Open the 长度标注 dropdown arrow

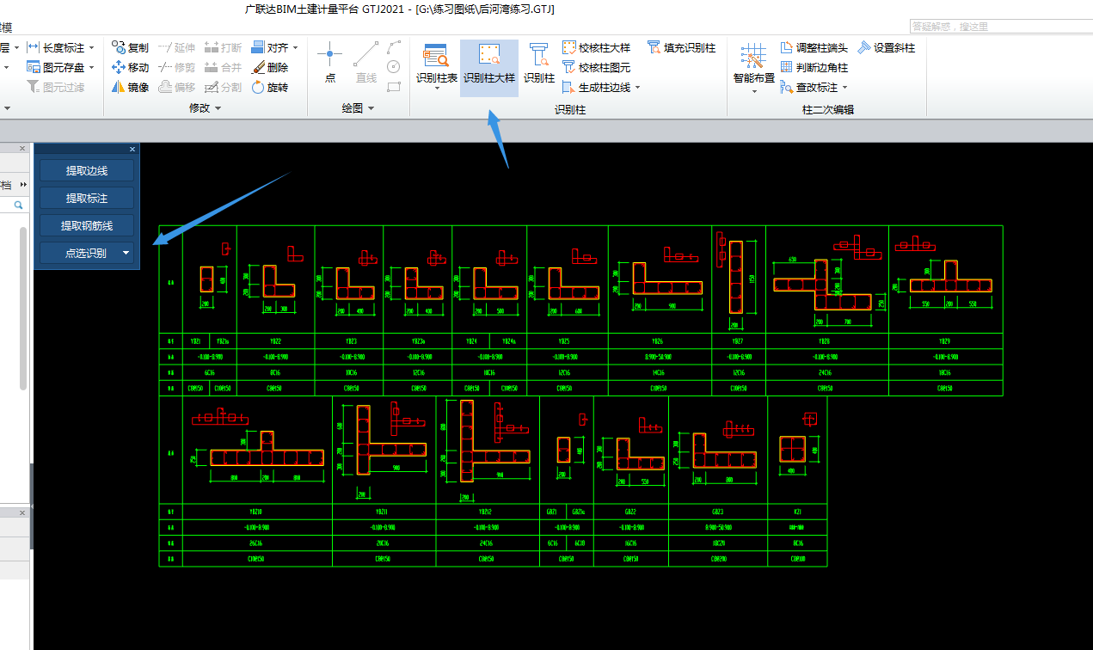tap(91, 48)
